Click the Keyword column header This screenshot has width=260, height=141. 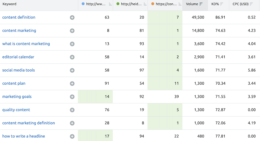click(x=9, y=4)
